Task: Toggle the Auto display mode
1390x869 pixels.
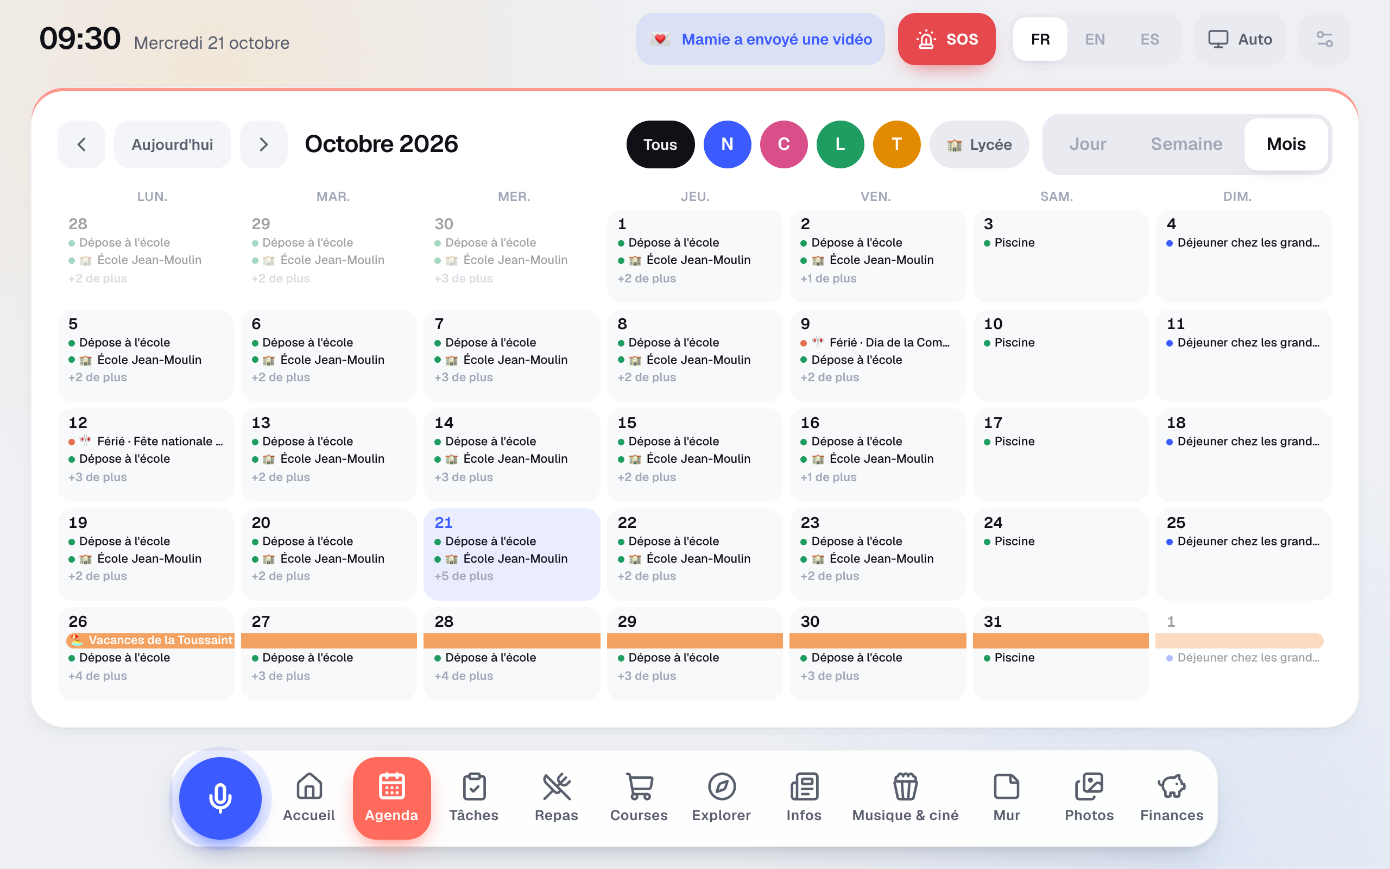Action: coord(1240,39)
